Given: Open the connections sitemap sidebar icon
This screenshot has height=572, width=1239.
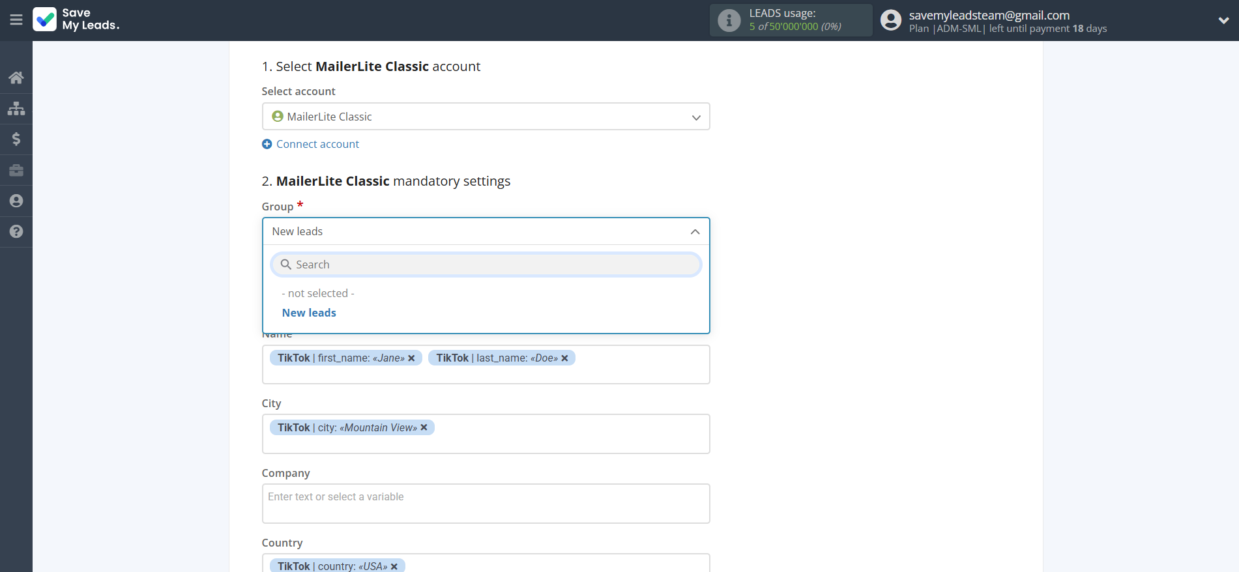Looking at the screenshot, I should [x=16, y=108].
